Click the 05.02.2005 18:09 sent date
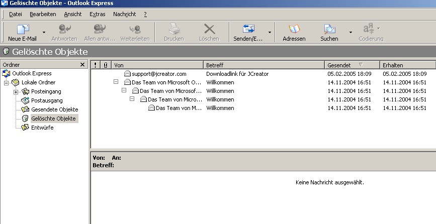The image size is (436, 224). pyautogui.click(x=349, y=74)
